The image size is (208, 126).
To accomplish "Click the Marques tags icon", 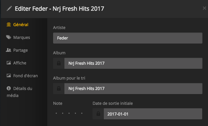I will [9, 37].
